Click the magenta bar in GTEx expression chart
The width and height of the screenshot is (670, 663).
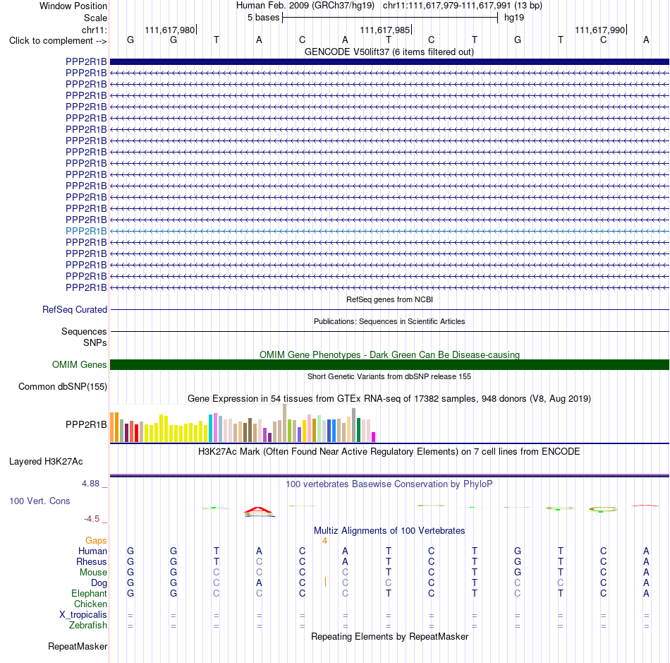pos(374,437)
